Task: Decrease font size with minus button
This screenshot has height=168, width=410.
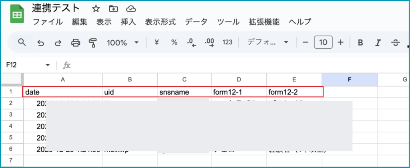Action: coord(305,42)
